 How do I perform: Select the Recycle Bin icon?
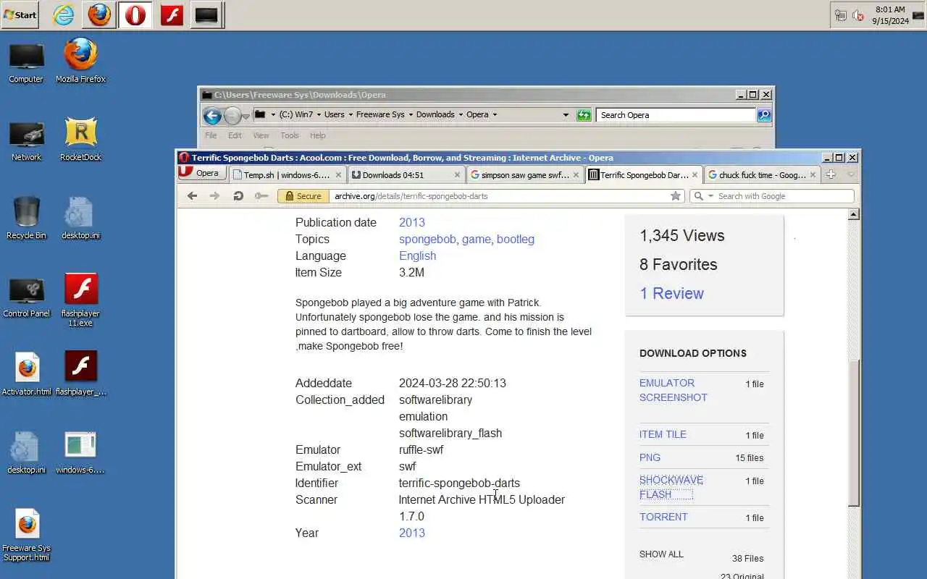[26, 219]
